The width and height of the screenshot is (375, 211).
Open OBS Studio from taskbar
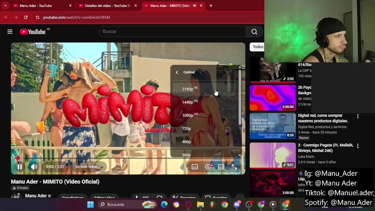click(x=249, y=205)
